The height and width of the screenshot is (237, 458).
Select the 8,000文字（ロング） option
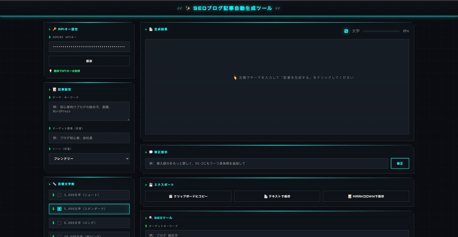coord(89,223)
